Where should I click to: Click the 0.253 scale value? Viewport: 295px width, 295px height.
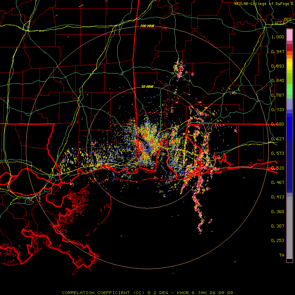point(278,241)
